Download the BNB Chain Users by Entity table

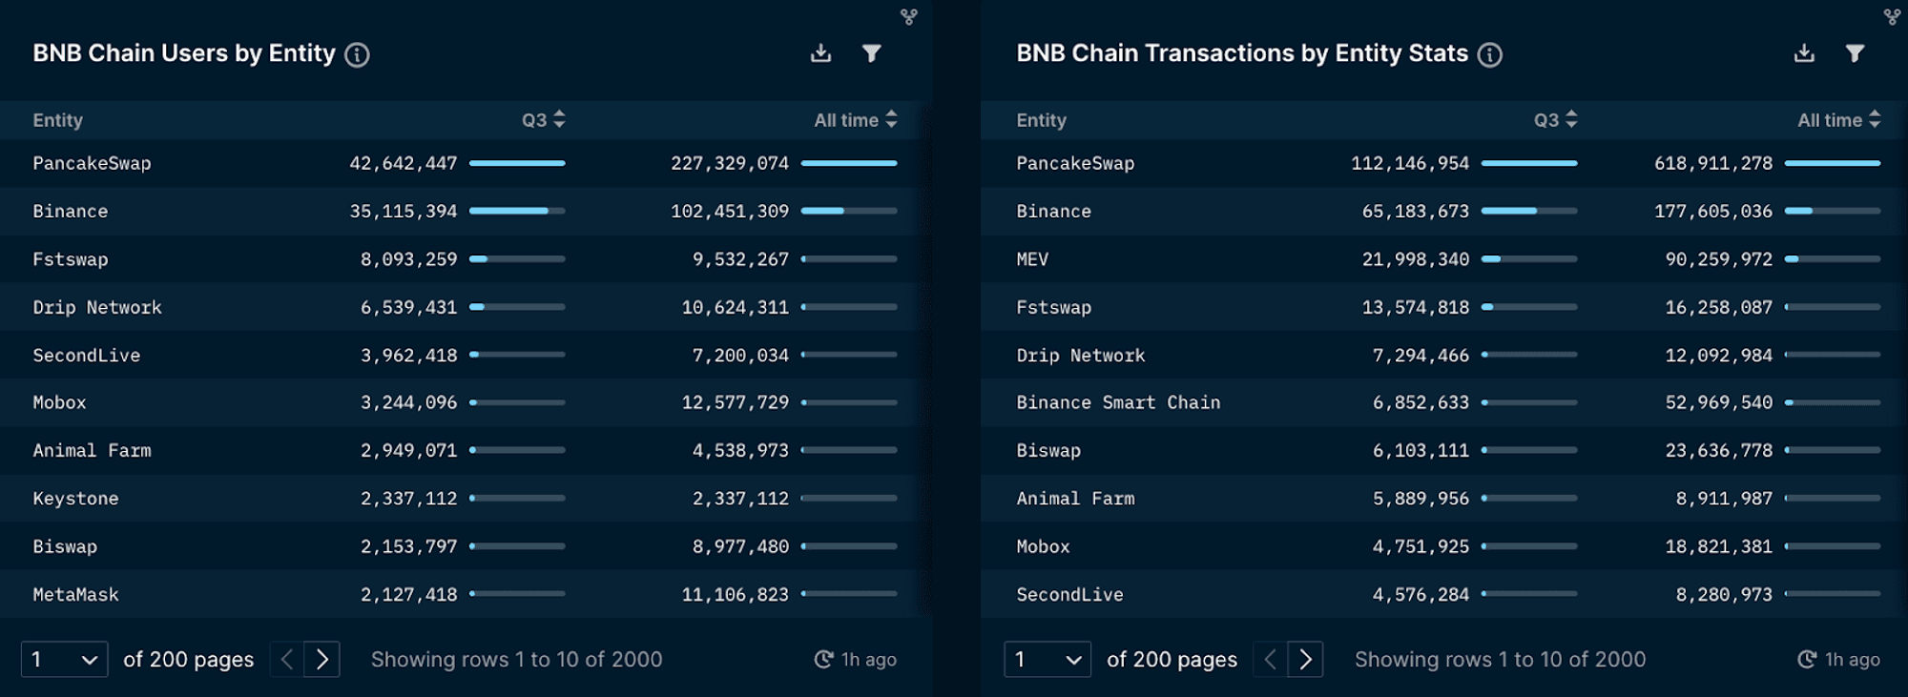[x=820, y=53]
